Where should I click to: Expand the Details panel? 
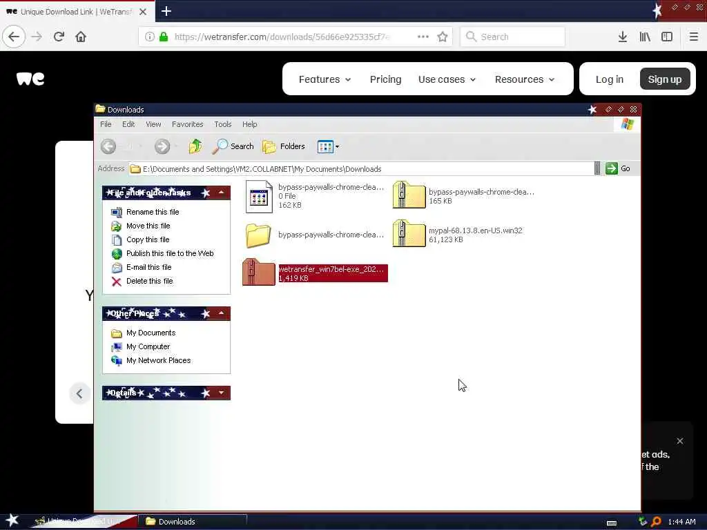221,393
